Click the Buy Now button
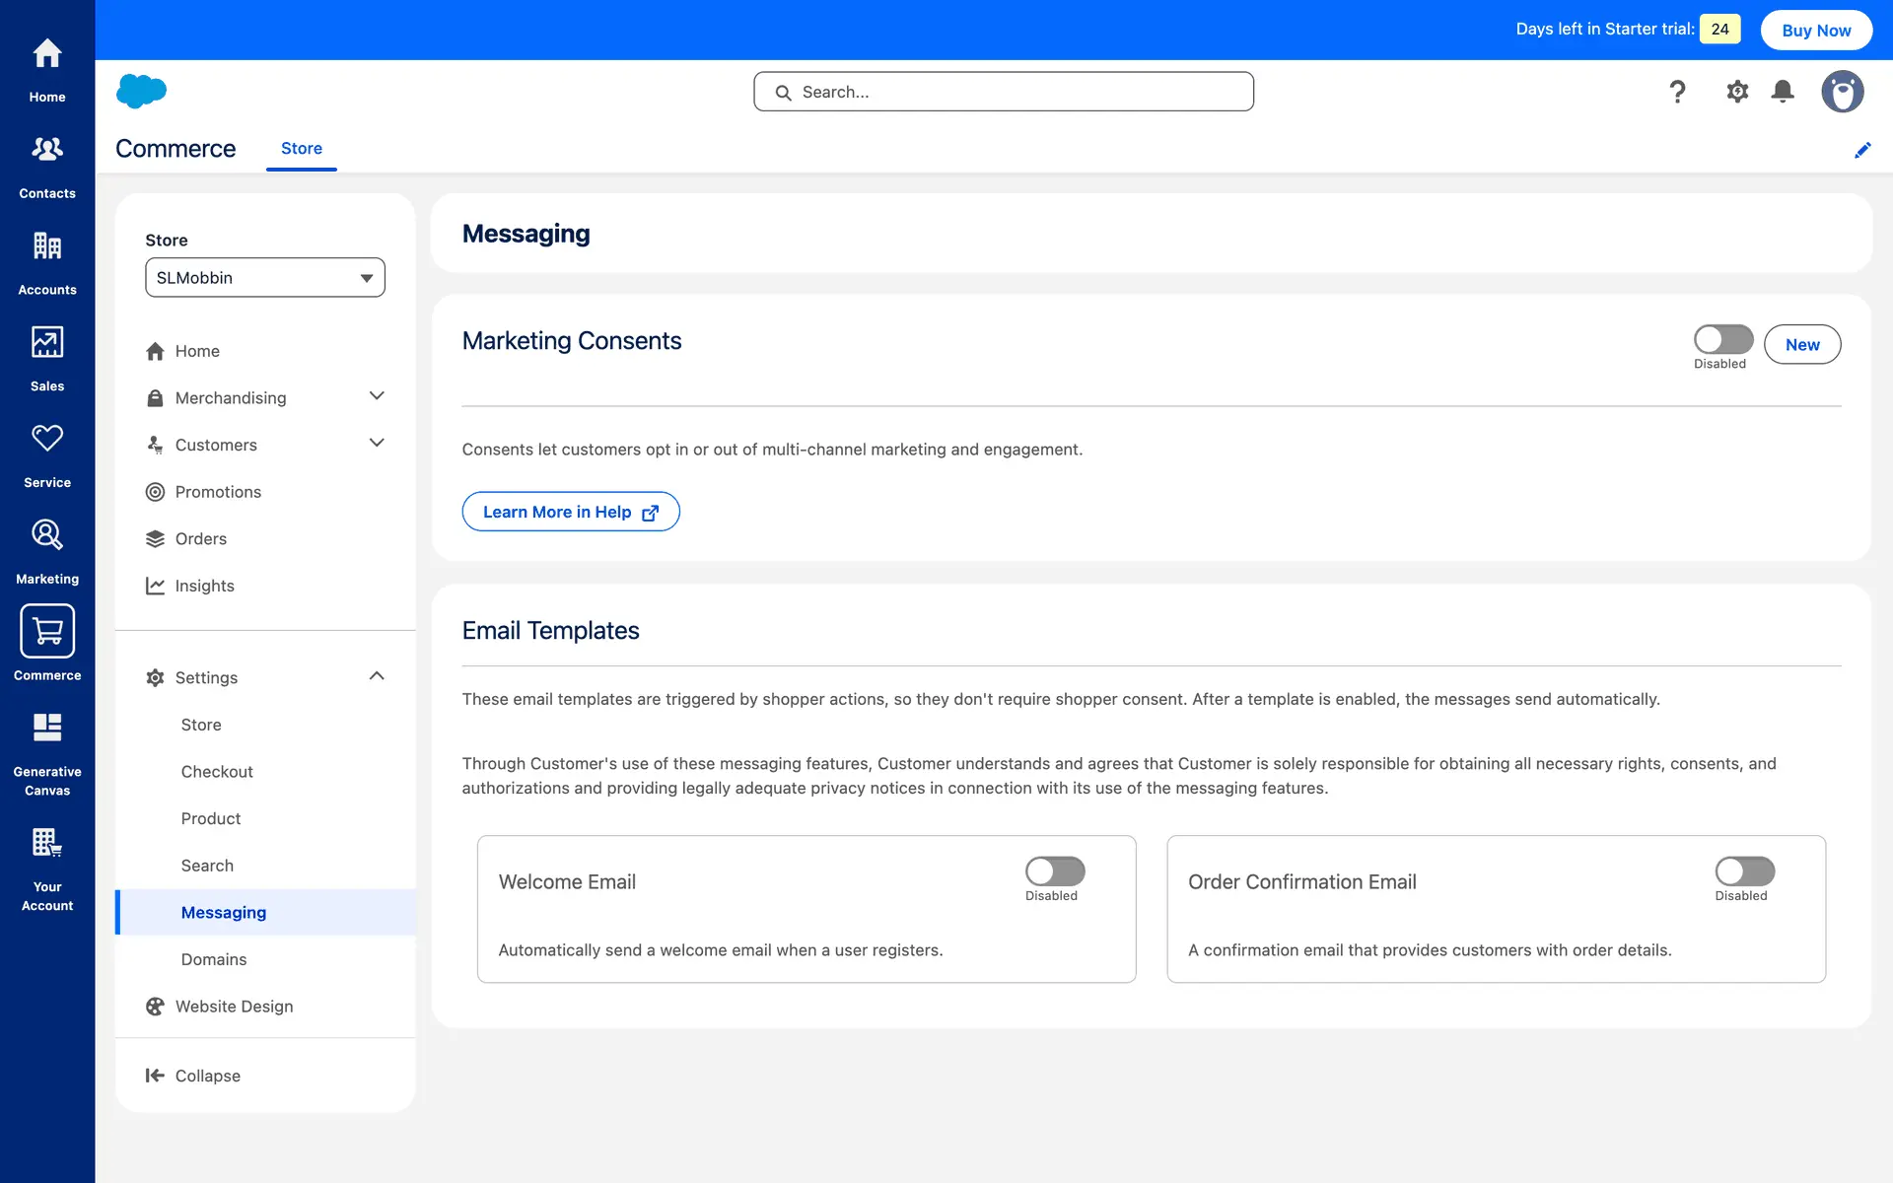 click(1815, 30)
